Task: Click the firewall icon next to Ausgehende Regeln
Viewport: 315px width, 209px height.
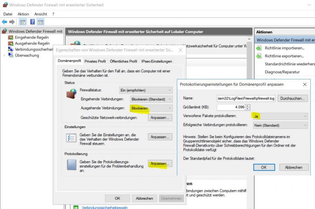Action: (11, 44)
